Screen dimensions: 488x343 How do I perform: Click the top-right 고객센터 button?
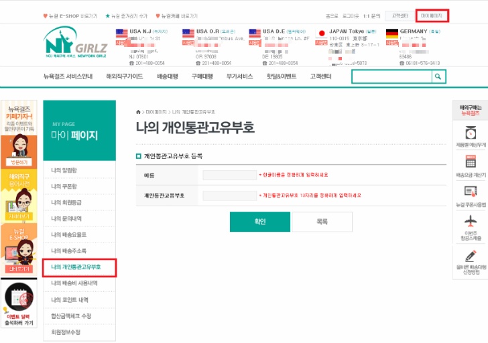(400, 16)
